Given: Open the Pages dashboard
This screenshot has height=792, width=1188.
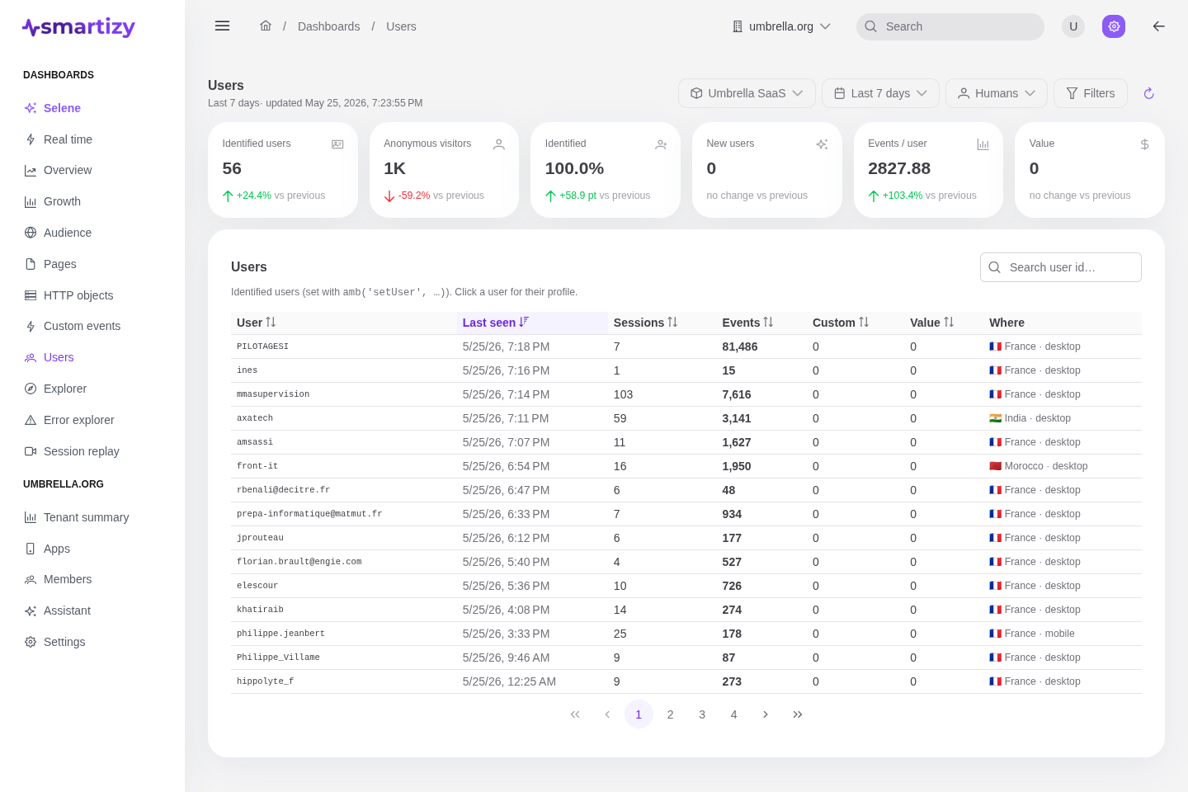Looking at the screenshot, I should [92, 264].
